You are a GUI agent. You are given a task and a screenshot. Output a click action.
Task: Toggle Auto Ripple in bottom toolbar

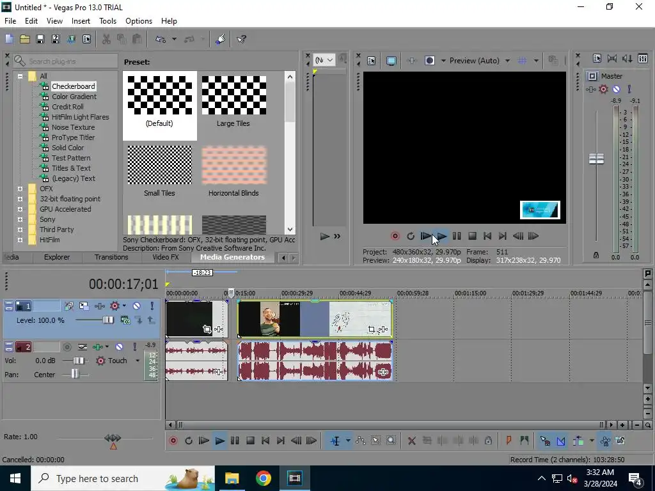click(x=578, y=441)
